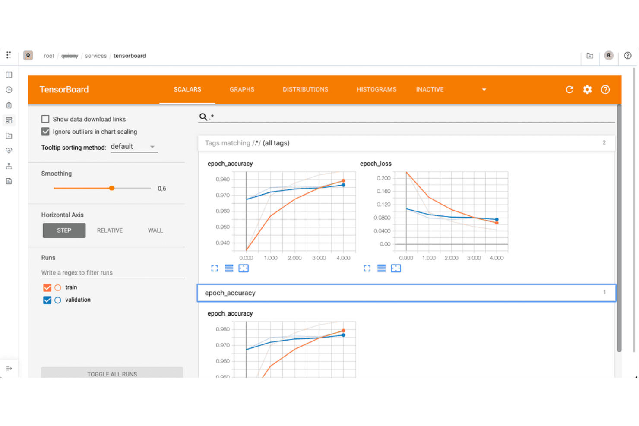639x426 pixels.
Task: Click the validation endpoint on first epoch_accuracy chart
Action: coord(343,185)
